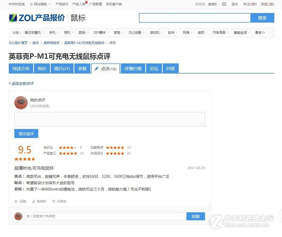Click the 功能特点 star rating
The image size is (282, 237).
[x=115, y=148]
